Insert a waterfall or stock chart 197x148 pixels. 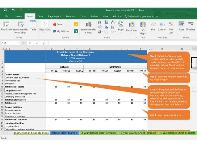(x=113, y=22)
